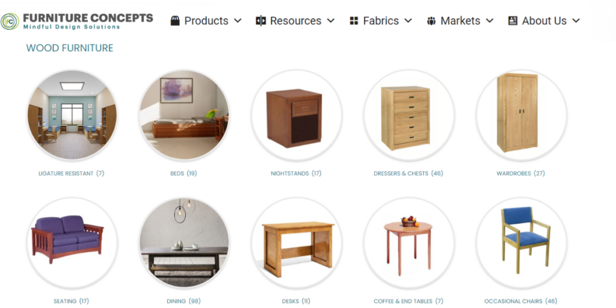Expand the About Us dropdown chevron
This screenshot has height=308, width=616.
576,21
